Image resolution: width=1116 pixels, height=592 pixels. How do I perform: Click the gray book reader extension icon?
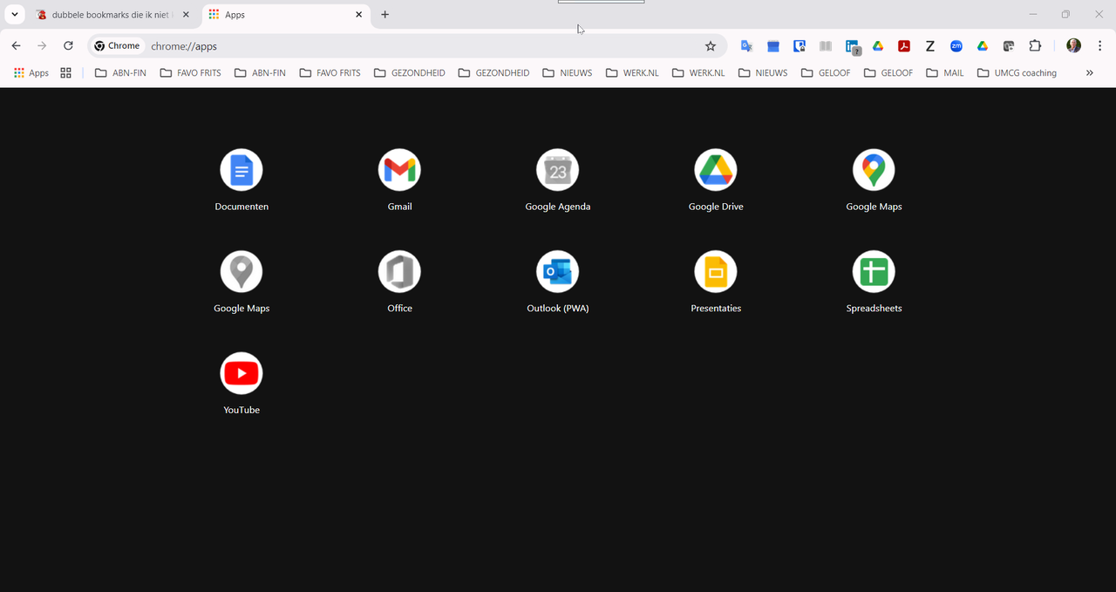click(826, 46)
